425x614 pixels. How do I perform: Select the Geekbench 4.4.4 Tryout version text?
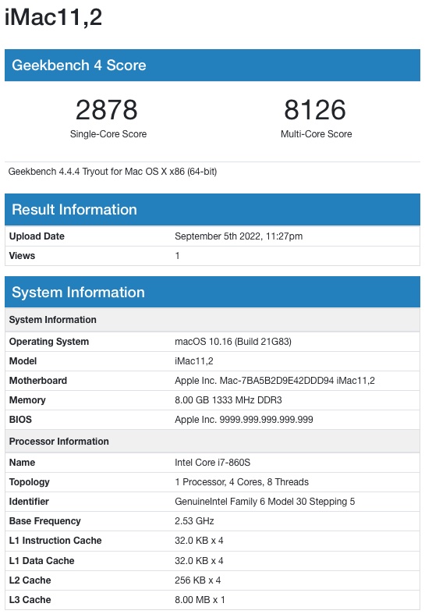tap(113, 172)
